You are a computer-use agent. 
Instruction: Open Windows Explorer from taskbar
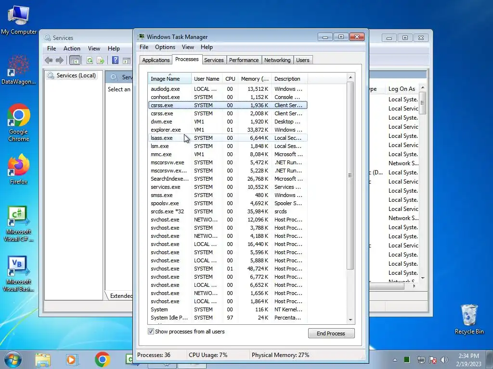43,360
